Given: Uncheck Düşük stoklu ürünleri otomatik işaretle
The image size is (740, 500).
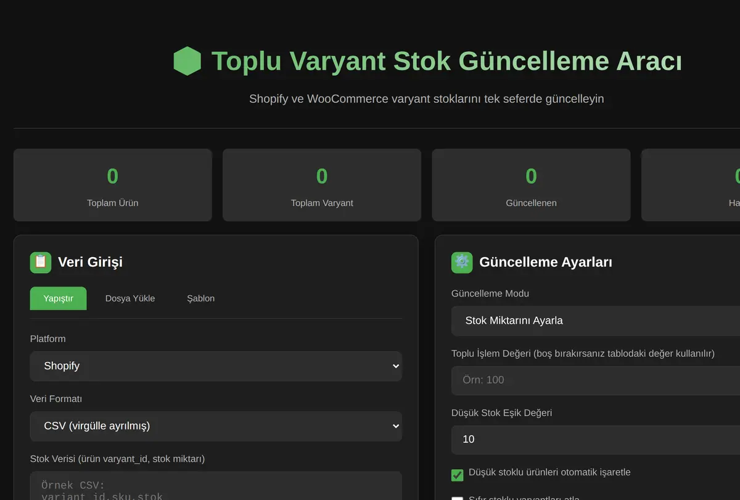Looking at the screenshot, I should coord(458,475).
